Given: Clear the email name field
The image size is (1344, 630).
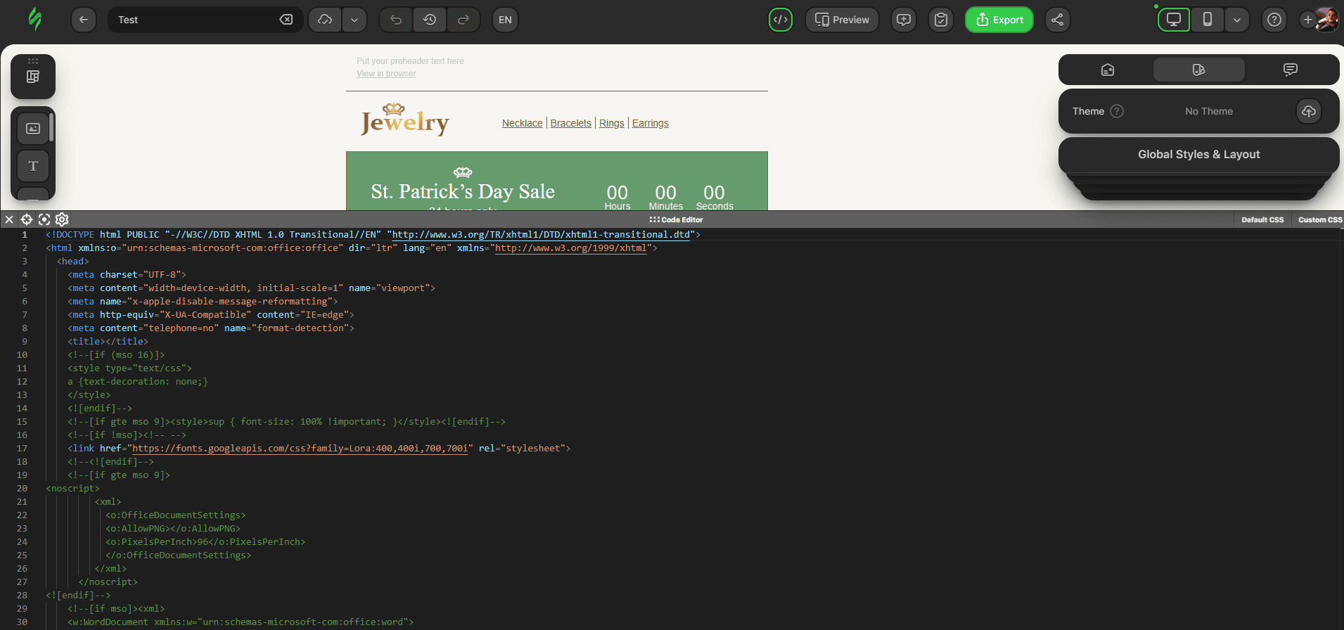Looking at the screenshot, I should [x=286, y=20].
